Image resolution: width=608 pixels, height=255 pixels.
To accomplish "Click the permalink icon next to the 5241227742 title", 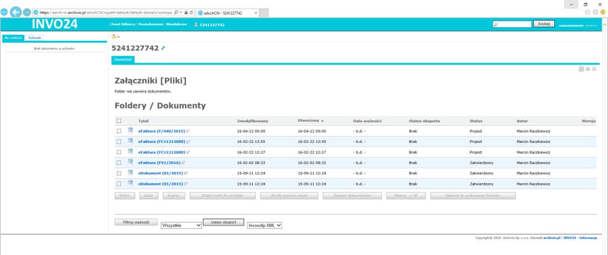I will coord(163,49).
